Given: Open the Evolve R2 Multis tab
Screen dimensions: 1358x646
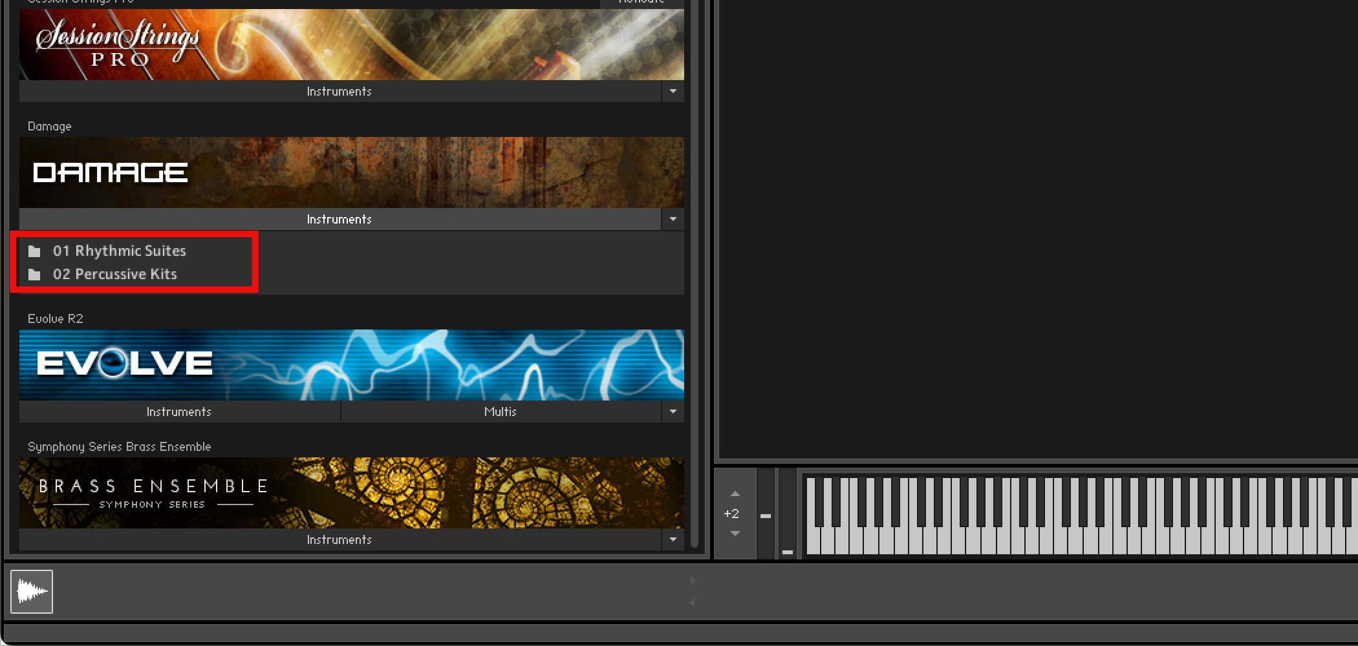Looking at the screenshot, I should pyautogui.click(x=501, y=412).
